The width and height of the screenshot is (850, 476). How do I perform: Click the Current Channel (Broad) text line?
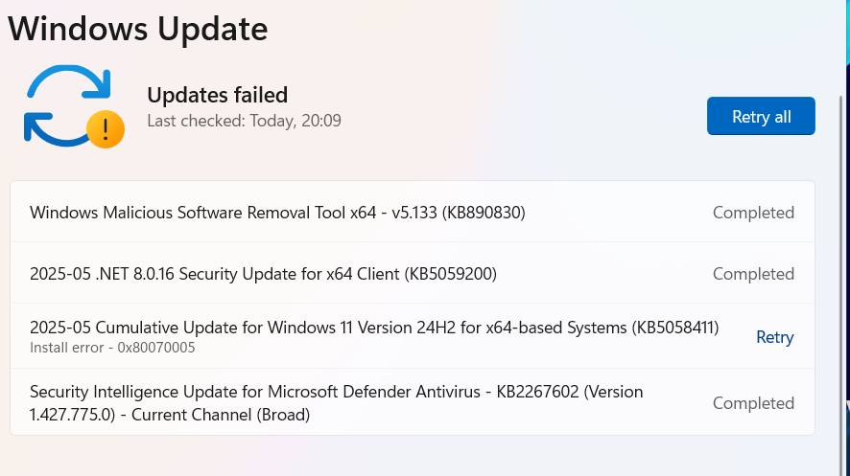[221, 415]
